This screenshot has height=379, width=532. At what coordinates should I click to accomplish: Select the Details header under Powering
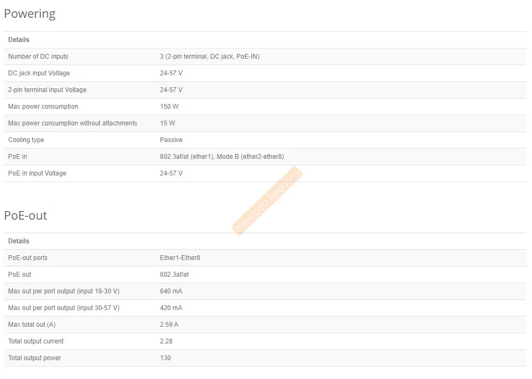click(19, 40)
